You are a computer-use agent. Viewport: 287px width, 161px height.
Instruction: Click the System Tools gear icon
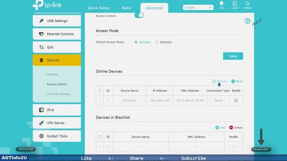[x=41, y=136]
